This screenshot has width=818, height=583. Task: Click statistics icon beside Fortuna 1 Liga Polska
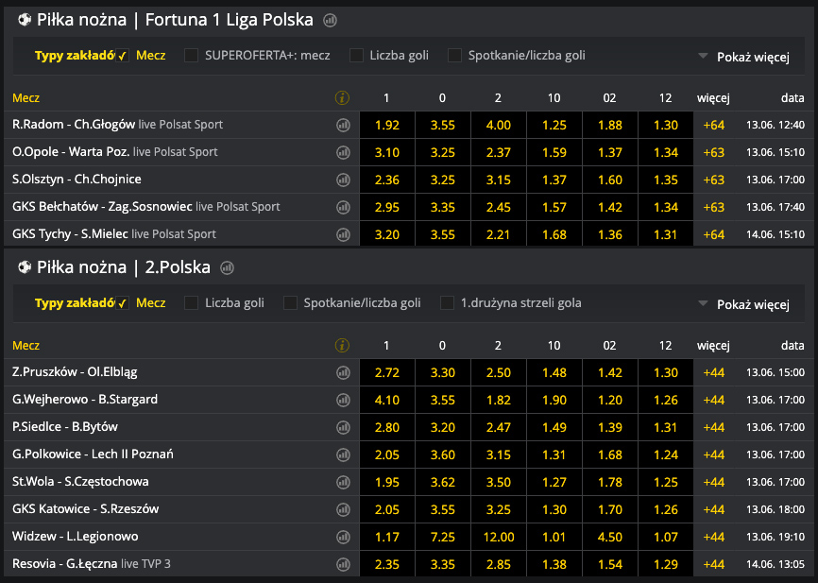tap(330, 20)
